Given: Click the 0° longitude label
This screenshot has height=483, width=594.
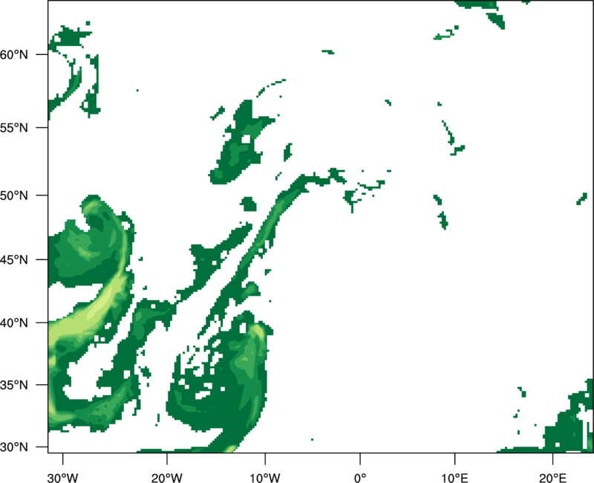Looking at the screenshot, I should 360,478.
